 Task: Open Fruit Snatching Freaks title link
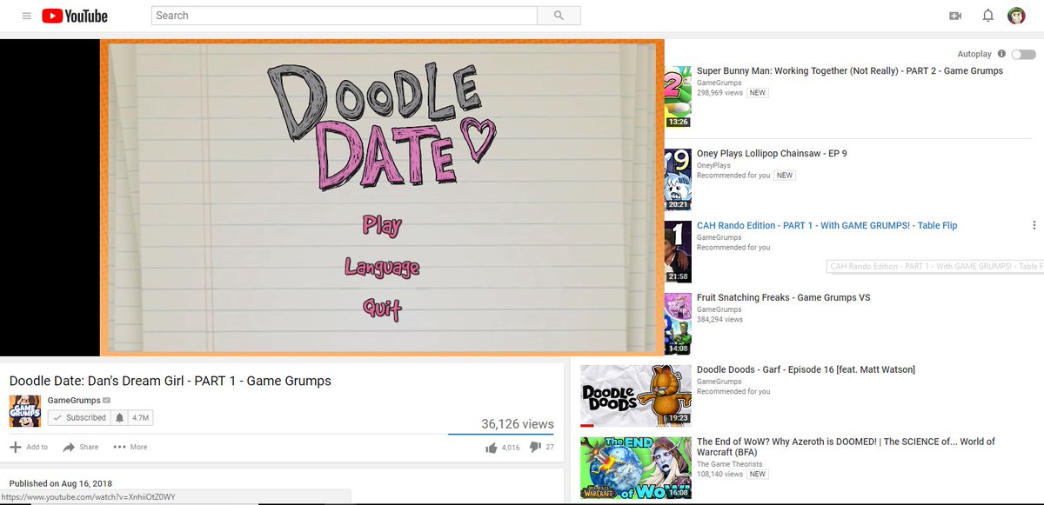coord(784,298)
